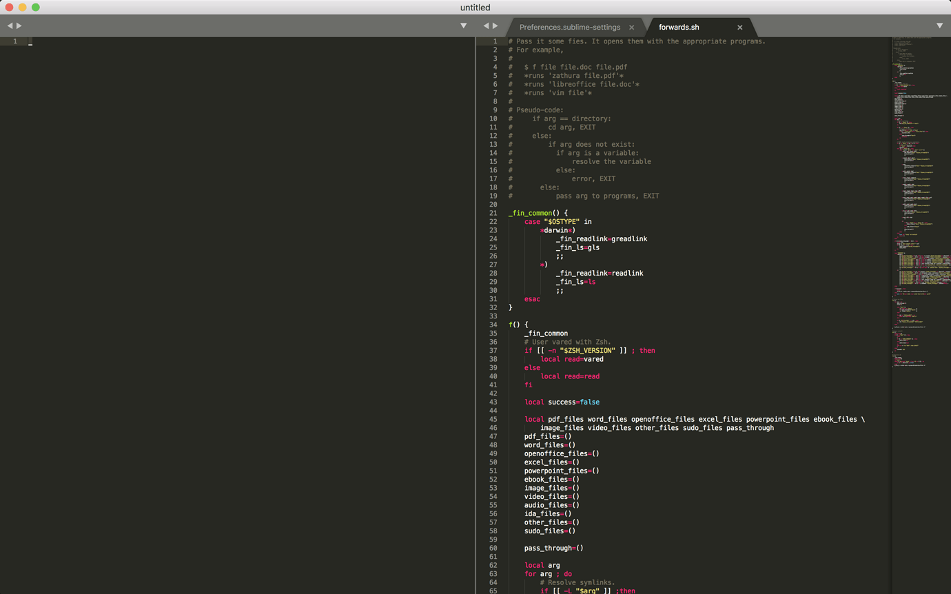Click 'ida_files=()' on line 56
Viewport: 951px width, 594px height.
548,513
